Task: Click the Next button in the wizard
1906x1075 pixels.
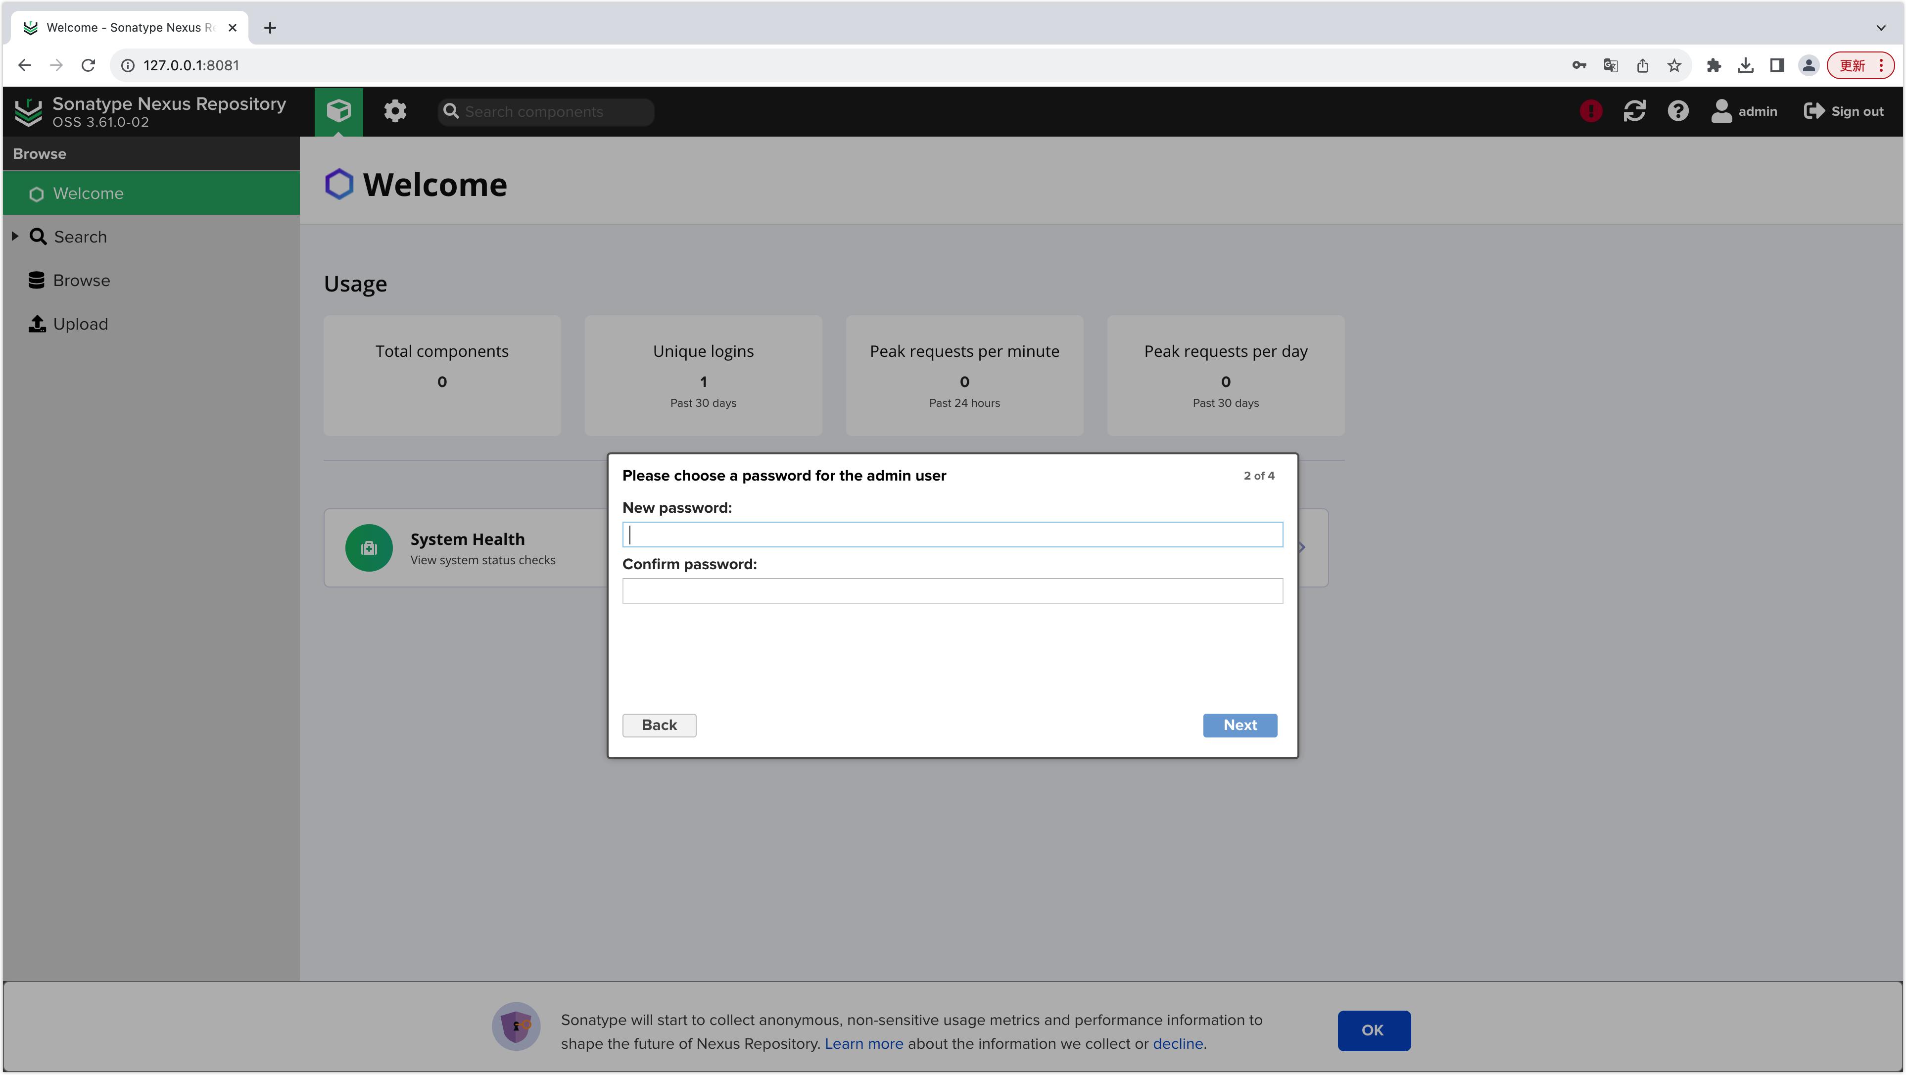Action: coord(1240,726)
